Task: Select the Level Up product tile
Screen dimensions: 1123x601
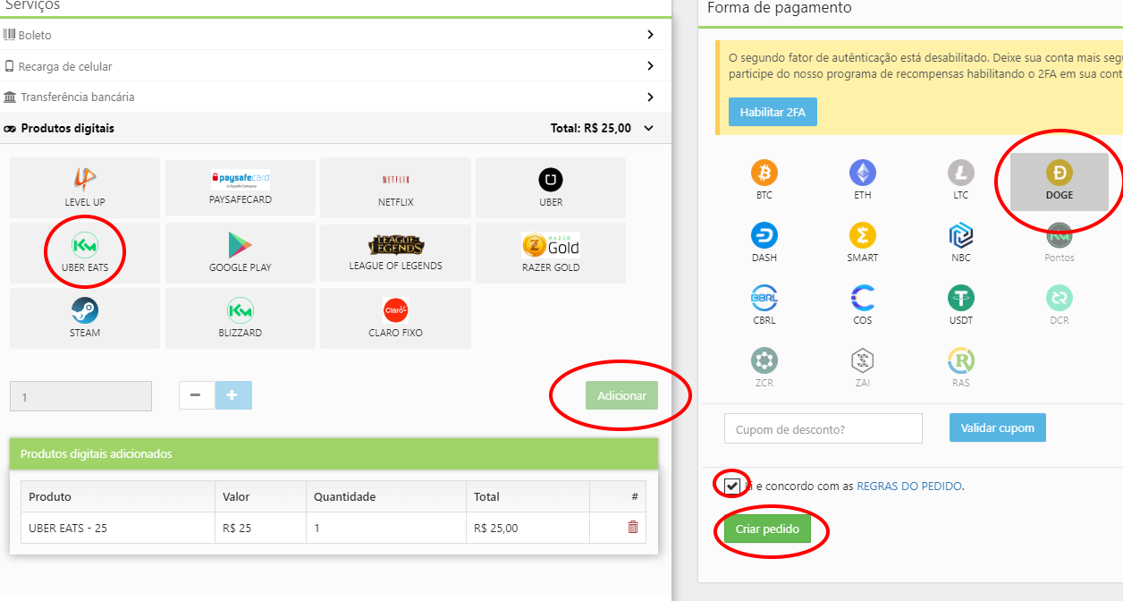Action: click(85, 188)
